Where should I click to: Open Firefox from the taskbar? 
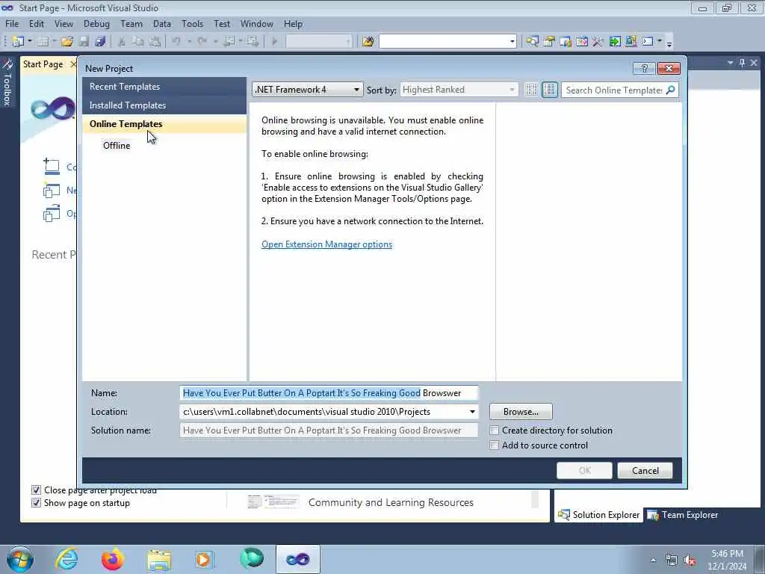tap(112, 559)
